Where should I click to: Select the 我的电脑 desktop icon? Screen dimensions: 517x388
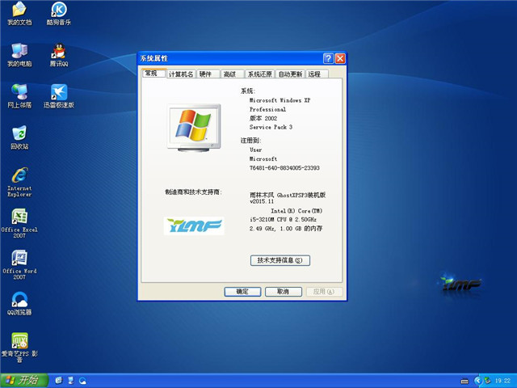coord(19,55)
